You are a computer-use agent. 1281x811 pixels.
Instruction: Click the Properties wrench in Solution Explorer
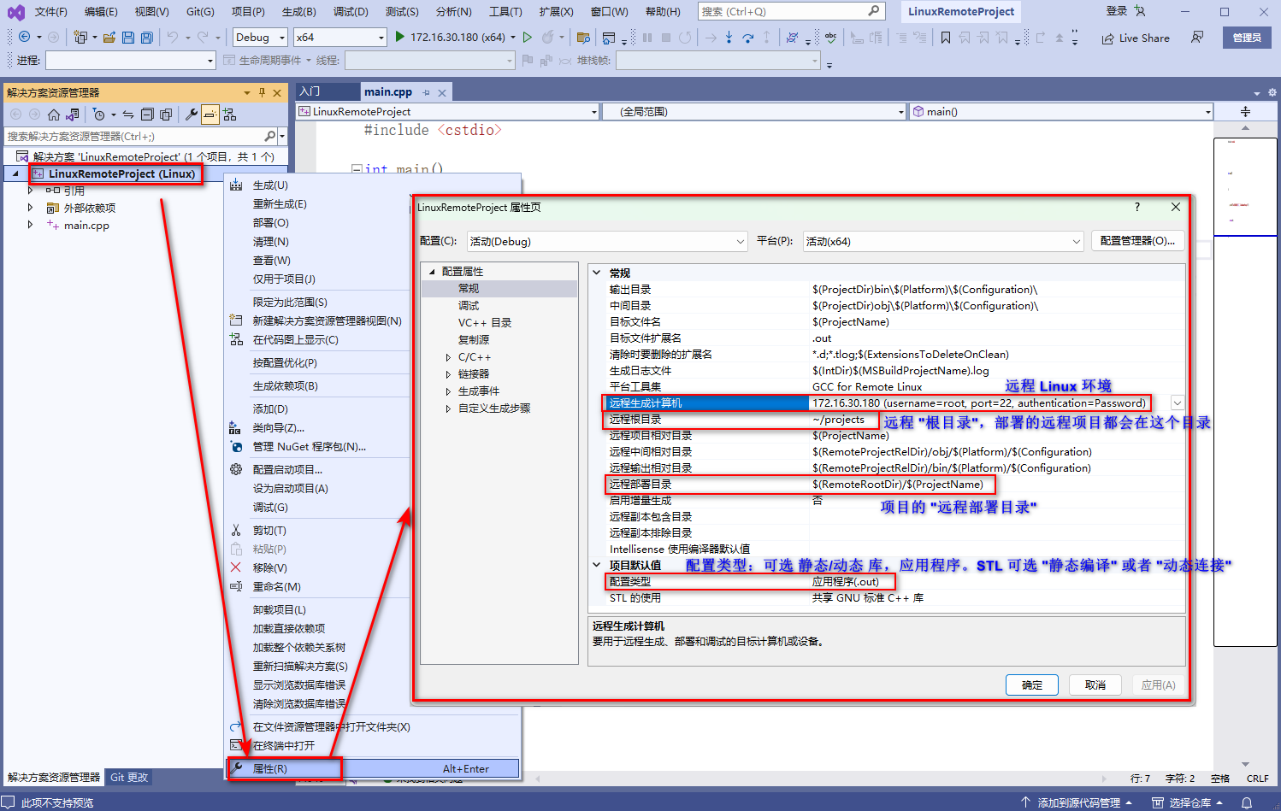[192, 115]
